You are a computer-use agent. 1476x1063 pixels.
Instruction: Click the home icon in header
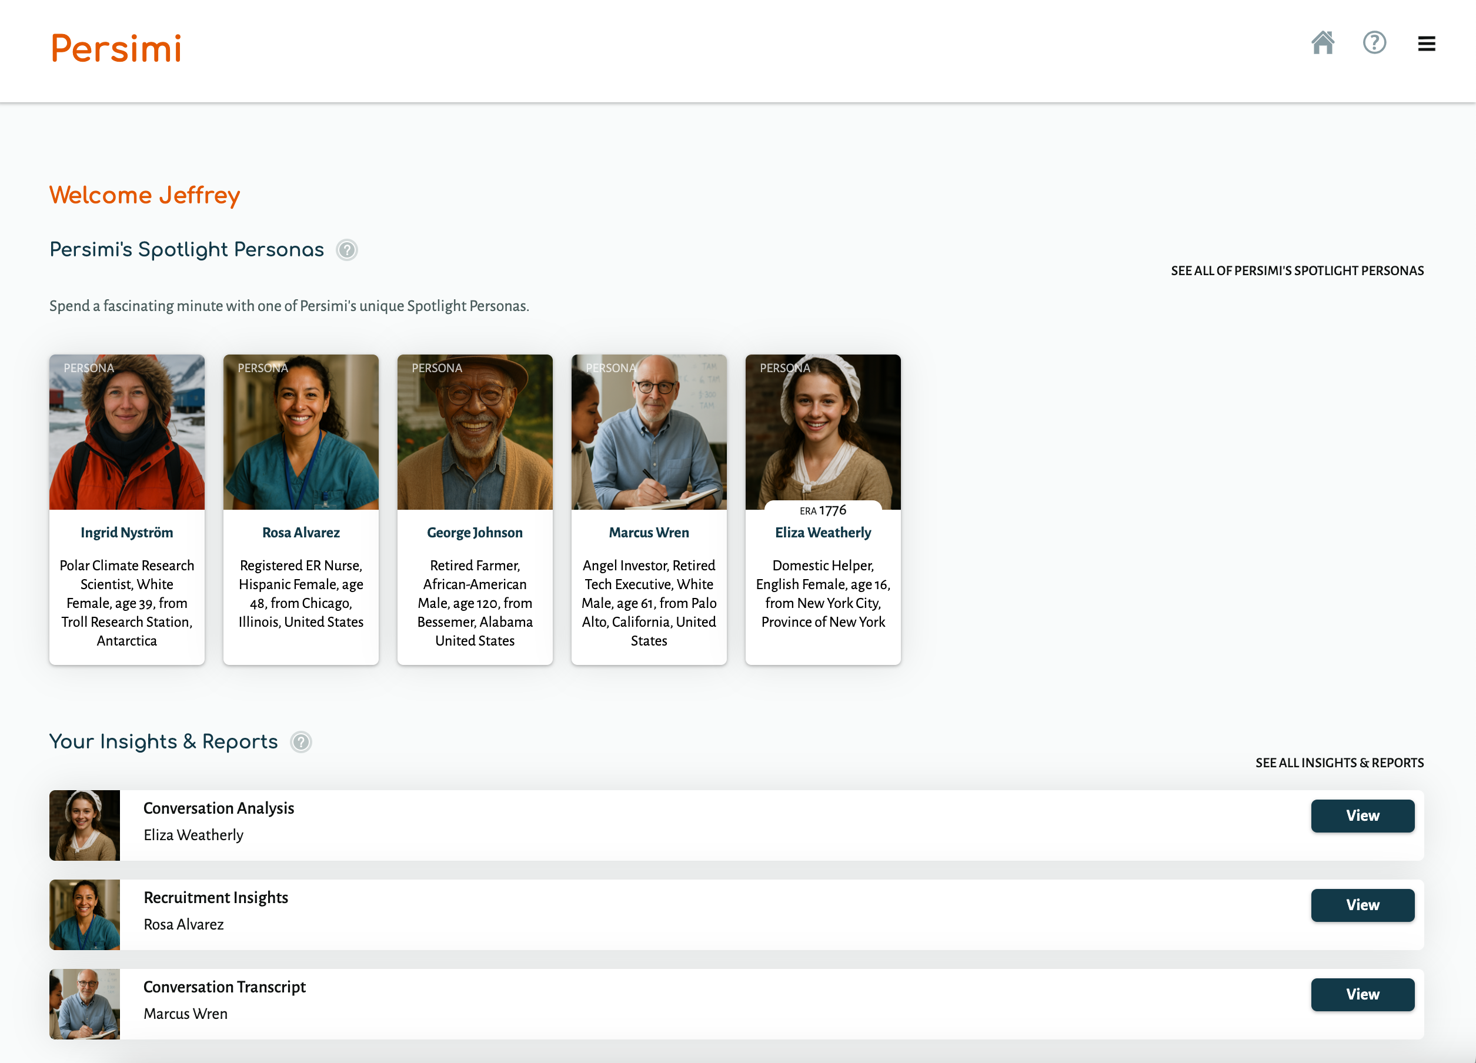[1322, 43]
